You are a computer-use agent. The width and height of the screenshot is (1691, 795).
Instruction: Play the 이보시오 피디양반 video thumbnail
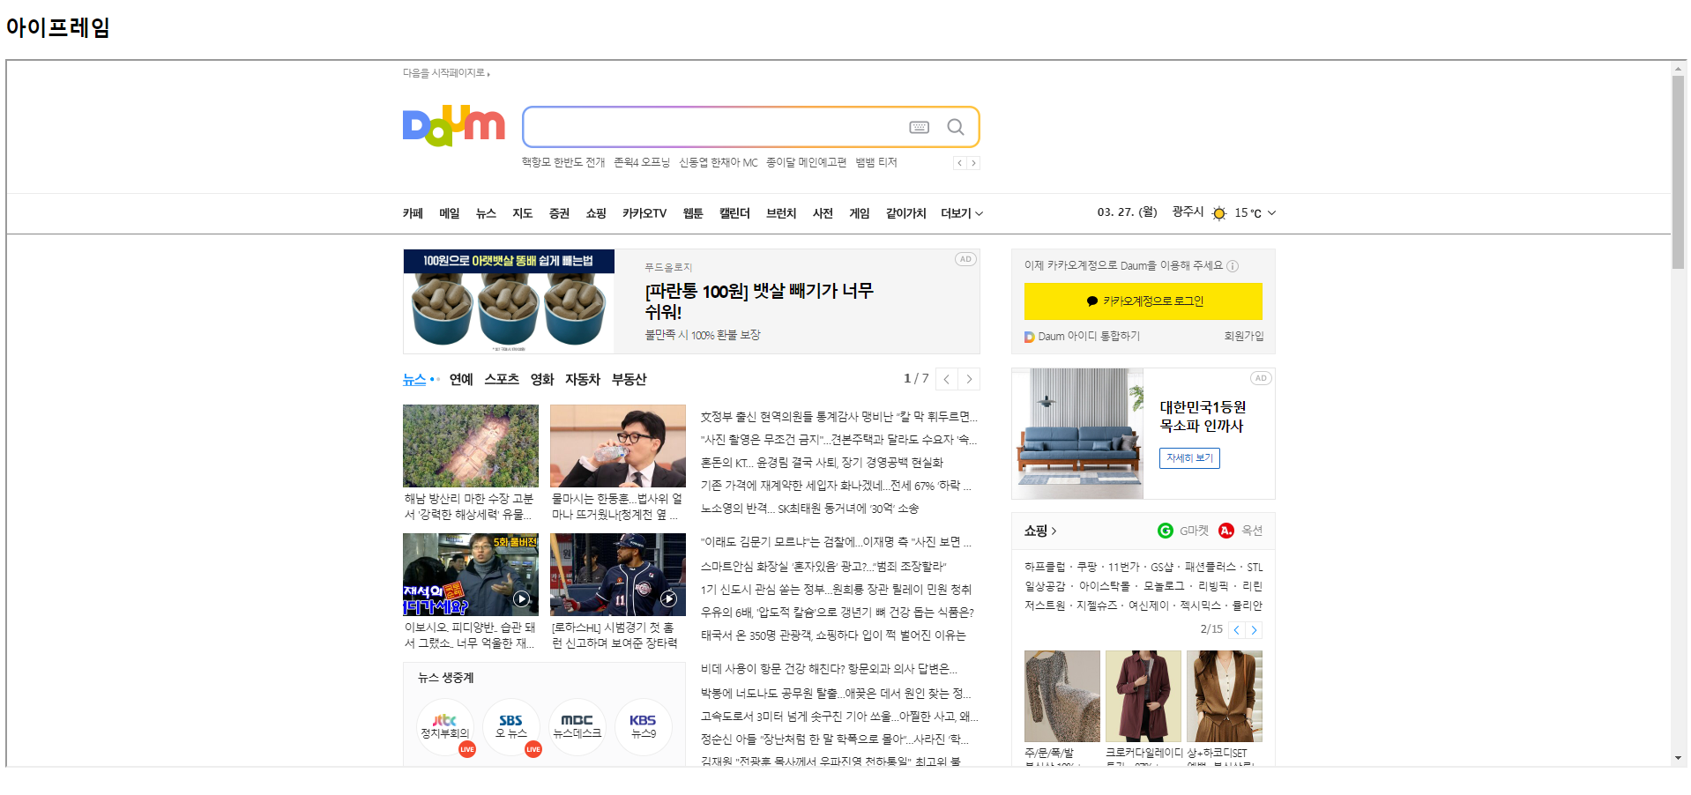(471, 575)
